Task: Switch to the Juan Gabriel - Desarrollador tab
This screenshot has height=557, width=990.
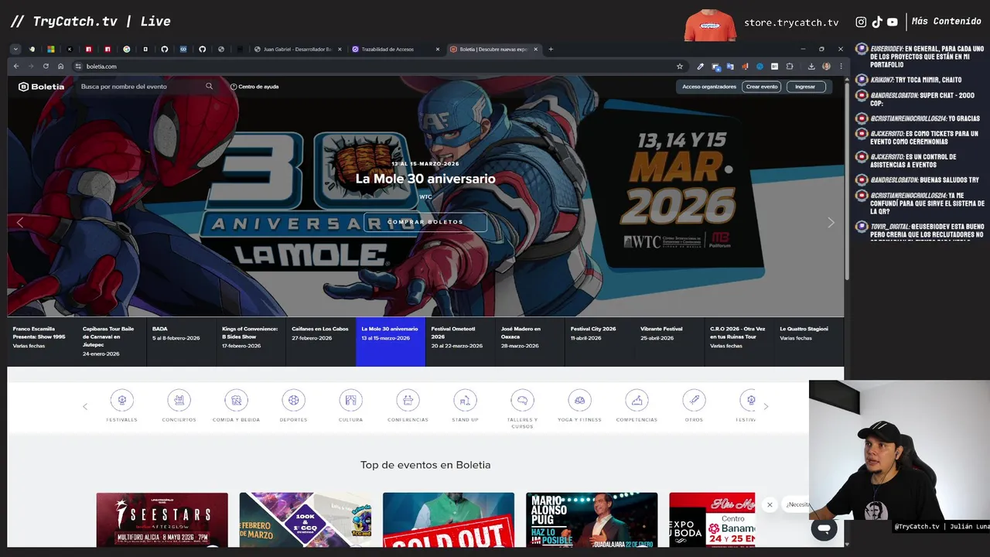Action: point(297,50)
